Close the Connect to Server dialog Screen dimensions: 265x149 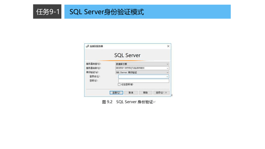coord(168,46)
